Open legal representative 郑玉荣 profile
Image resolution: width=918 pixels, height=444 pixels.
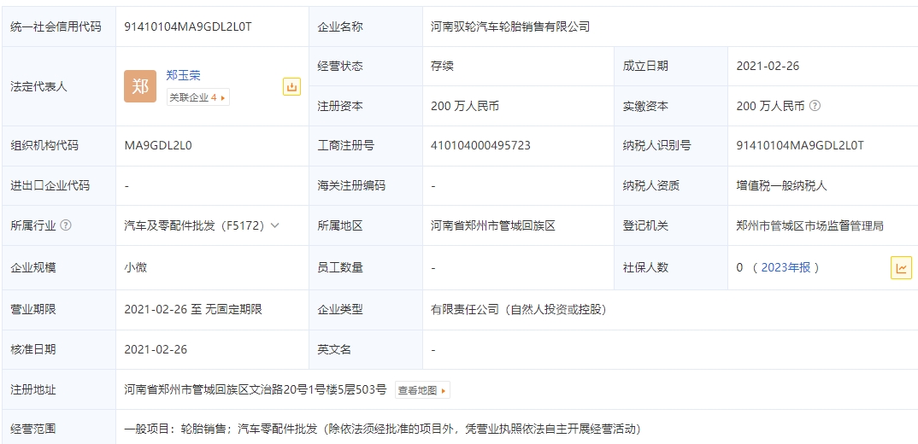click(x=183, y=75)
